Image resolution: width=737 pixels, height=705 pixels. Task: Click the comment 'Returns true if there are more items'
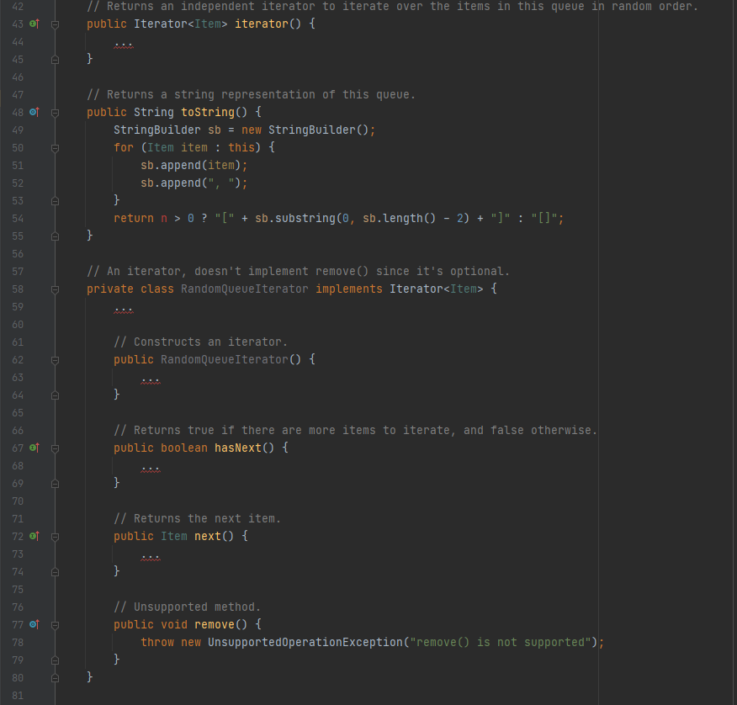click(x=355, y=431)
